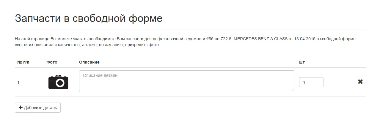Screen dimensions: 380x128
Task: Click the Описание column header
Action: pyautogui.click(x=89, y=62)
